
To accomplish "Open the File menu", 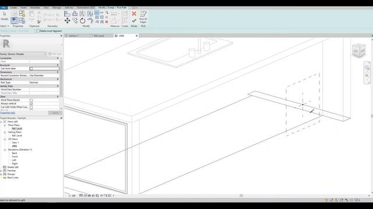I will [3, 8].
